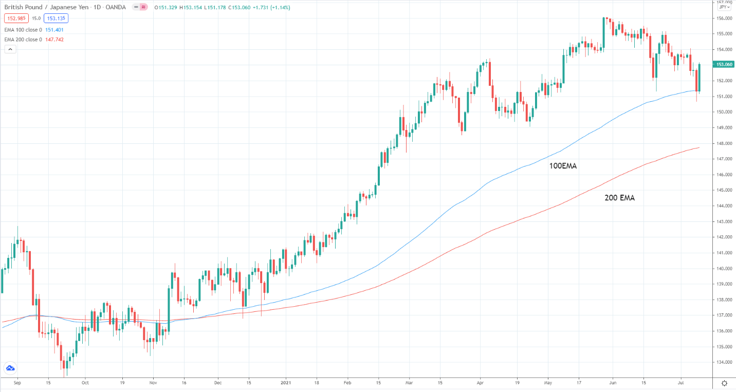Open chart settings gear icon
This screenshot has height=392, width=736.
click(x=724, y=383)
